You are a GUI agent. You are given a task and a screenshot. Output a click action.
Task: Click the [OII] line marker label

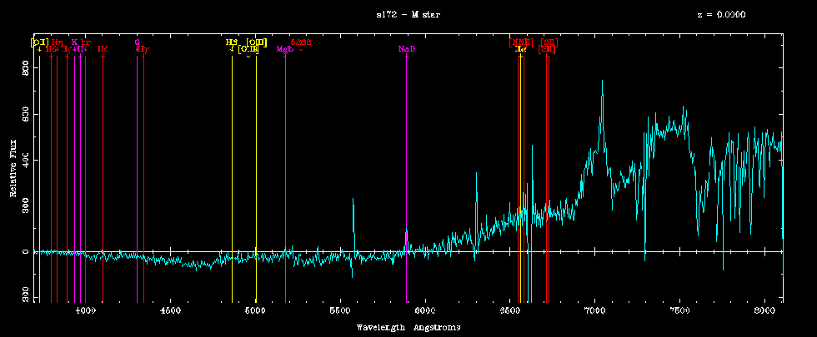click(38, 42)
